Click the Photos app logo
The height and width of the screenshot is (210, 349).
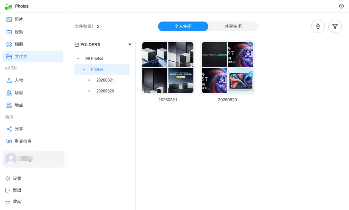(8, 6)
